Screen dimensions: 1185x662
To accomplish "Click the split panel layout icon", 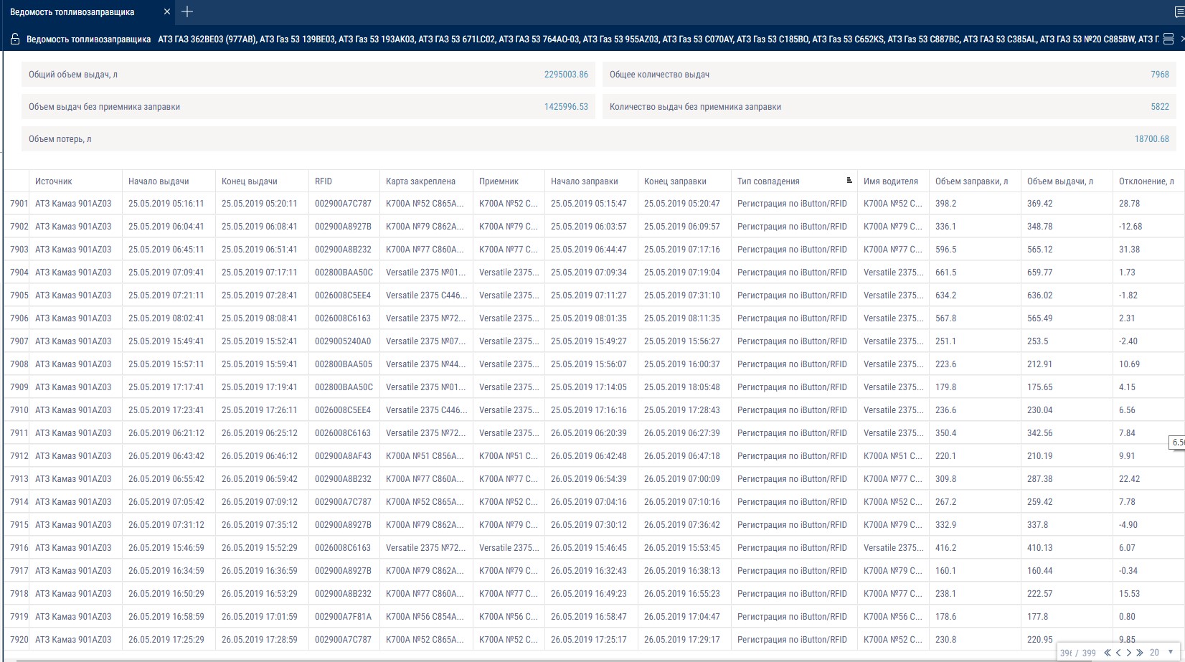I will (x=1169, y=39).
